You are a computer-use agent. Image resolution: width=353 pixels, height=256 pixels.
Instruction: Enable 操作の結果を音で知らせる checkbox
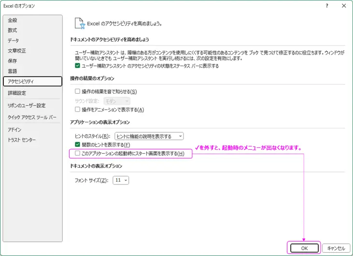[77, 91]
